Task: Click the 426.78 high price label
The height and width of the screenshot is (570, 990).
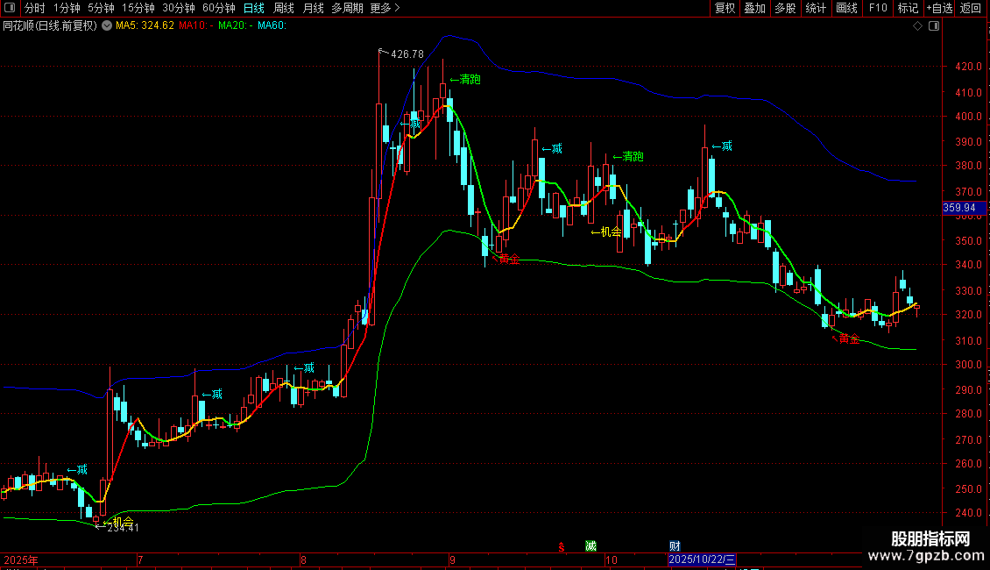Action: point(407,54)
